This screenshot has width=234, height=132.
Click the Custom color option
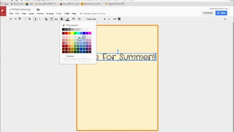tap(70, 56)
